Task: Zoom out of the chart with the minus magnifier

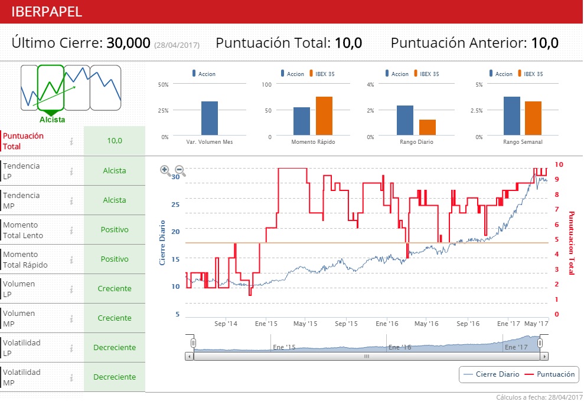Action: coord(180,171)
